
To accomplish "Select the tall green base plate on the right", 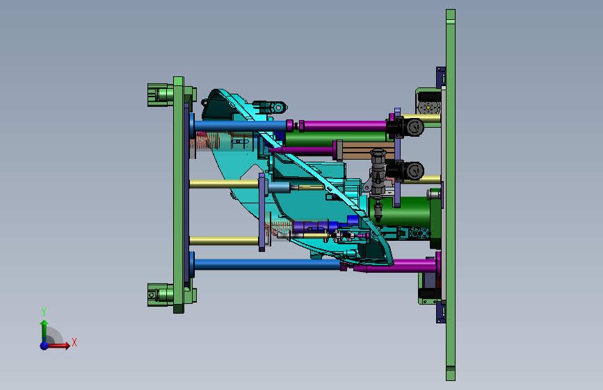I will click(x=451, y=195).
